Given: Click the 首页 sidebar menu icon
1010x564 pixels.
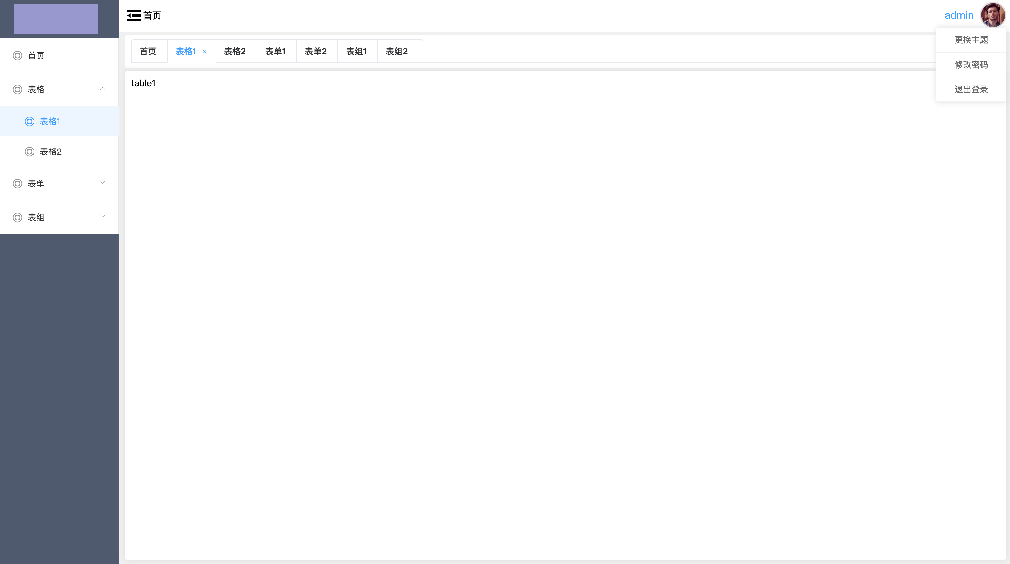Looking at the screenshot, I should [18, 56].
